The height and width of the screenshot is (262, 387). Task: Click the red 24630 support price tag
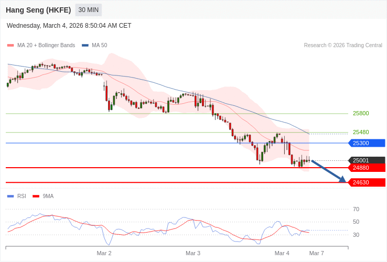click(367, 182)
